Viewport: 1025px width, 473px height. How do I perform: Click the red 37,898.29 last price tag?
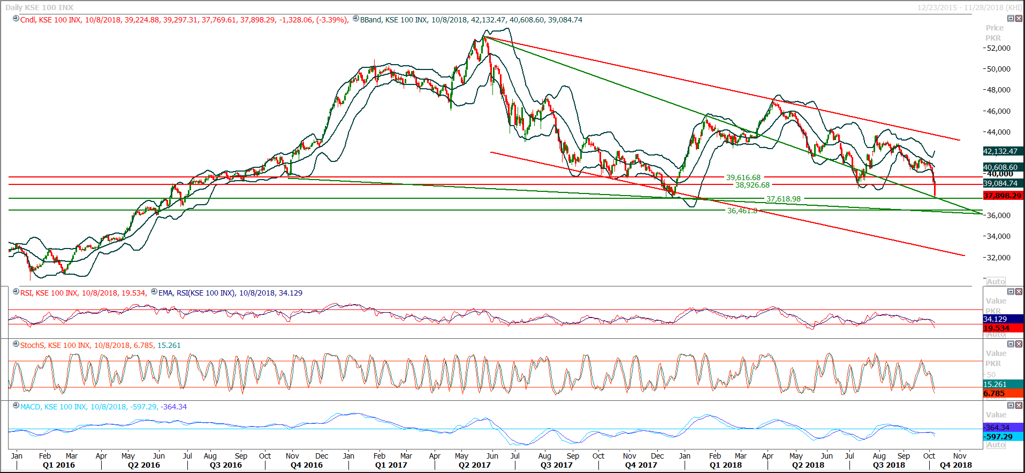[1003, 196]
